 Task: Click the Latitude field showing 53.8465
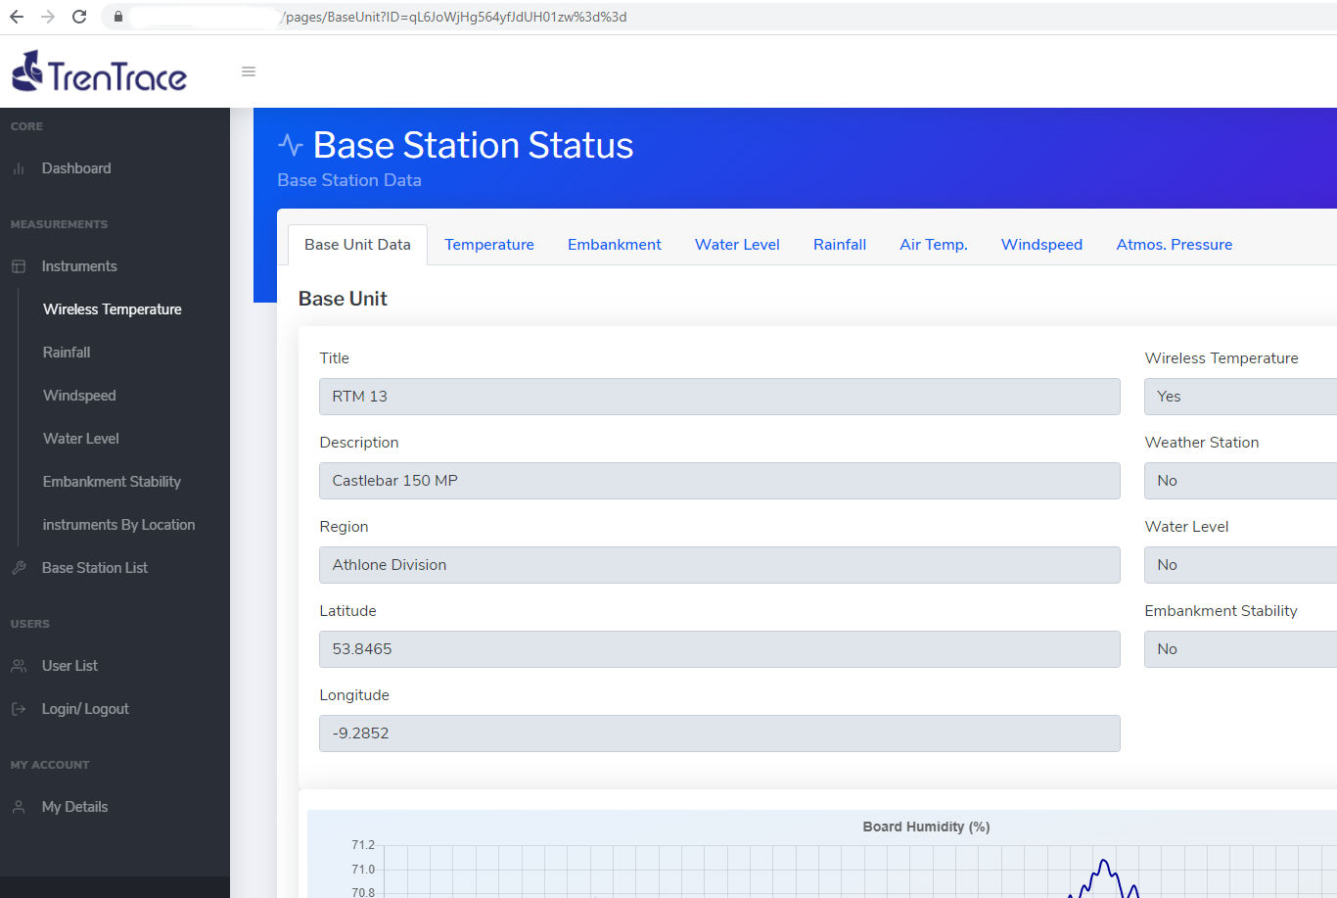pos(719,649)
